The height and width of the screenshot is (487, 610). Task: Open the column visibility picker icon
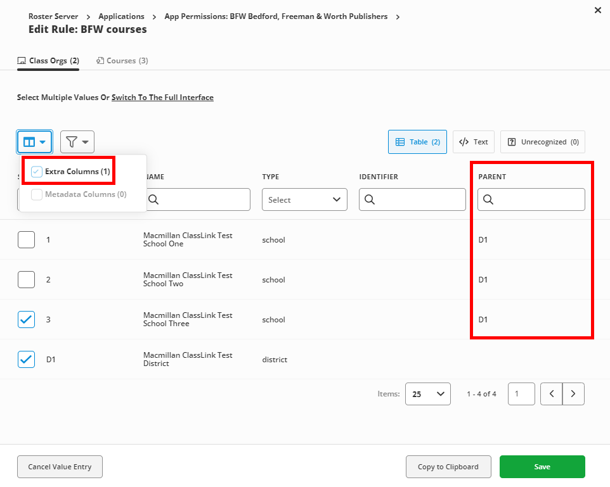click(30, 141)
